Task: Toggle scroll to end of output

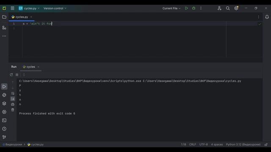Action: (13, 99)
